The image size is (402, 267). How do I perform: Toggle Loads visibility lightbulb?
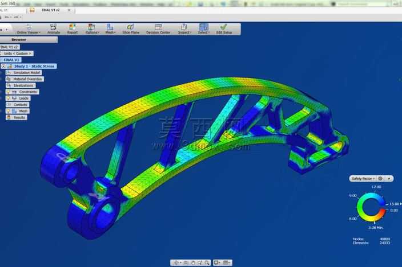coord(8,98)
